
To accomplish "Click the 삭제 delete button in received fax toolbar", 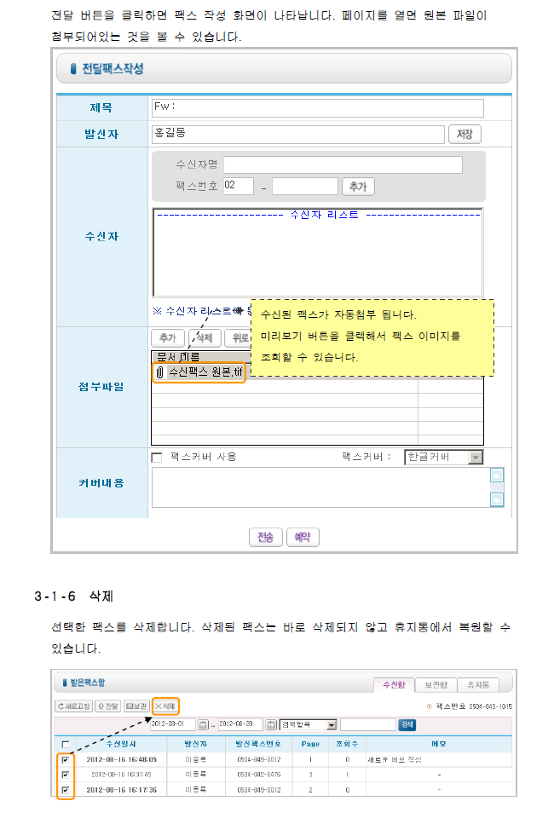I will click(166, 706).
